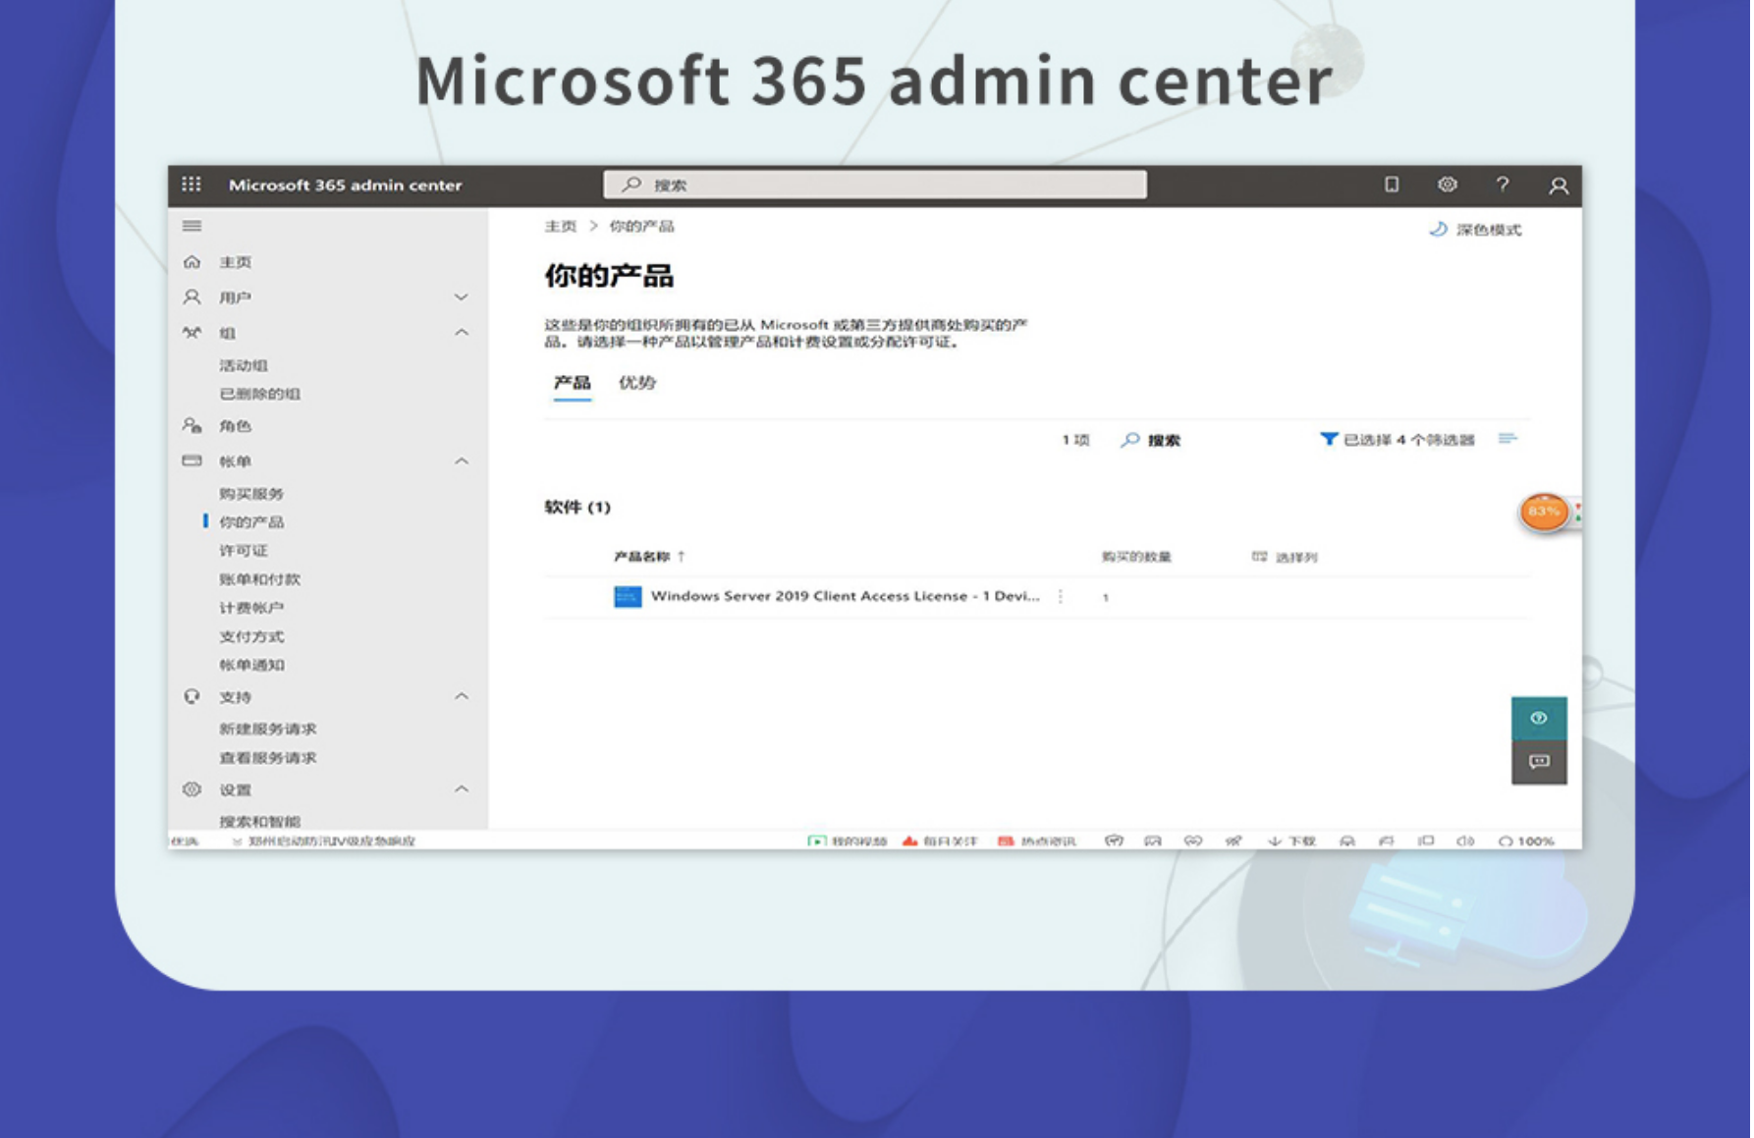This screenshot has width=1754, height=1138.
Task: Click the orange 83% floating badge
Action: point(1544,512)
